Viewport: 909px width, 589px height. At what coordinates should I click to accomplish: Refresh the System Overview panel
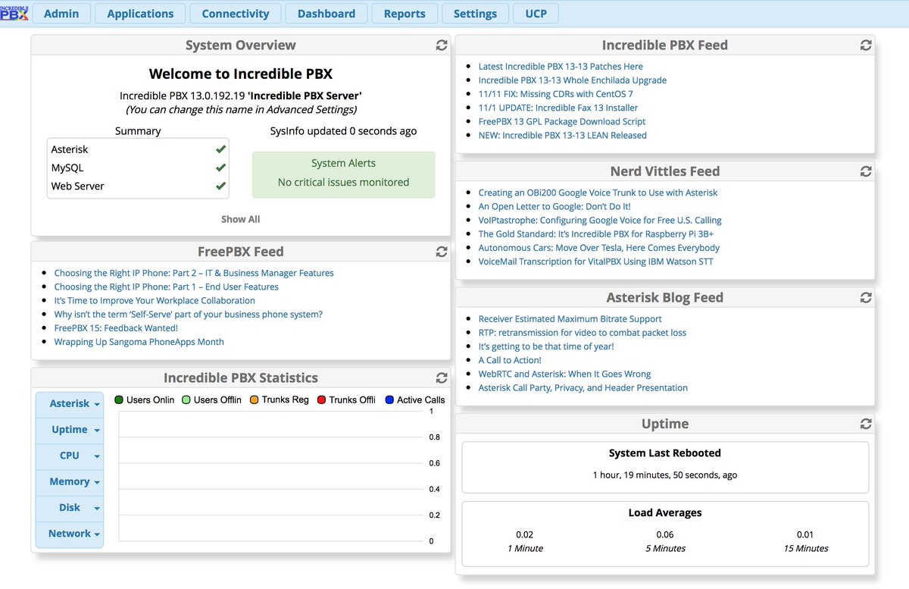442,45
